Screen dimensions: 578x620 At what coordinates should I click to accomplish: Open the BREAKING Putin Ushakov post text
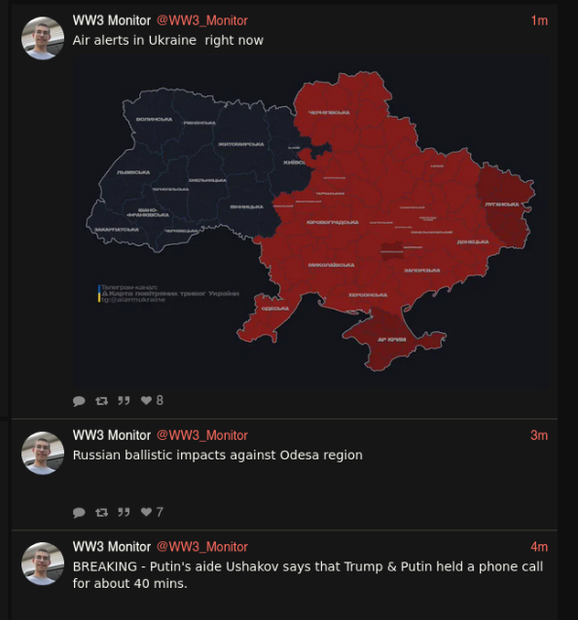pyautogui.click(x=308, y=575)
